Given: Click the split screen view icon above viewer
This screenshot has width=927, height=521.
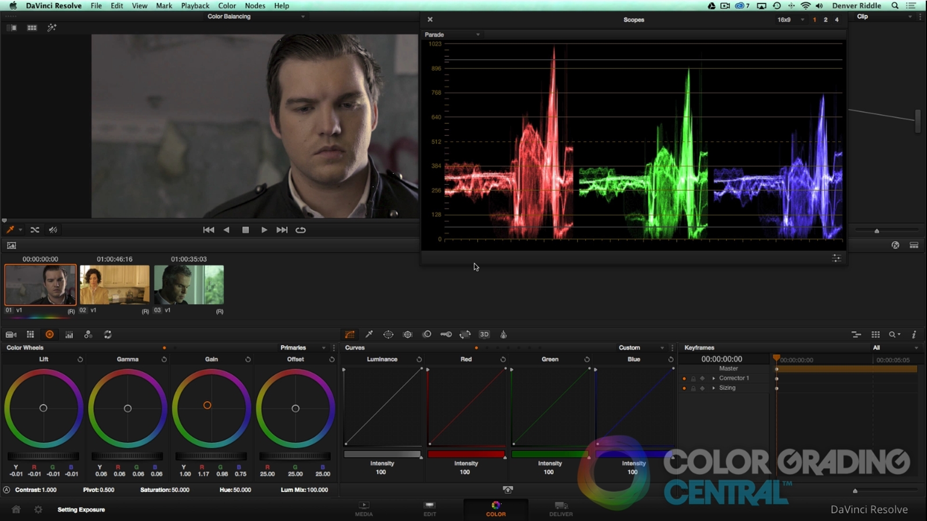Looking at the screenshot, I should tap(12, 28).
